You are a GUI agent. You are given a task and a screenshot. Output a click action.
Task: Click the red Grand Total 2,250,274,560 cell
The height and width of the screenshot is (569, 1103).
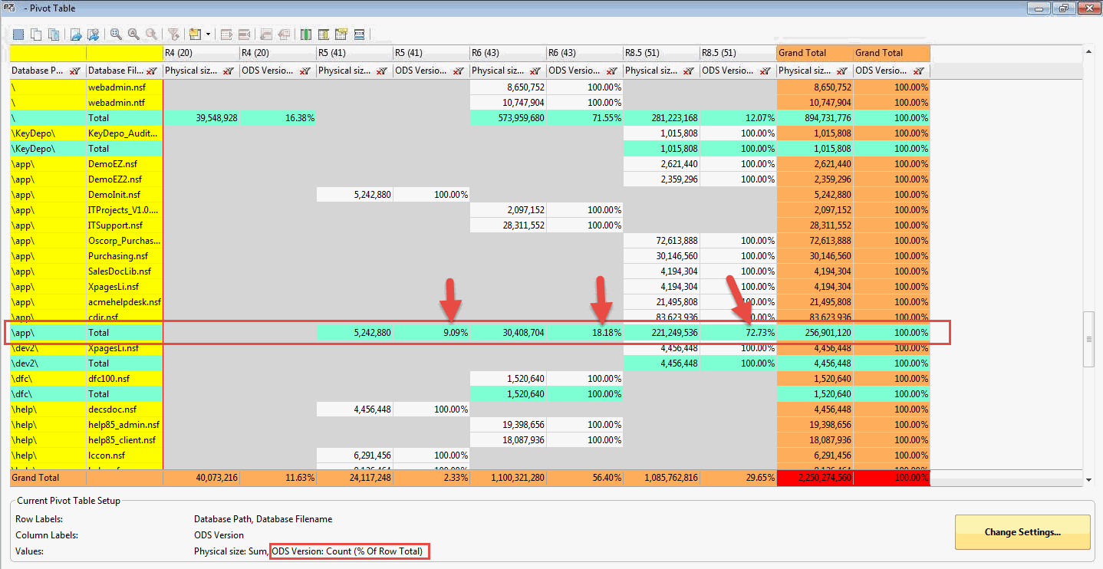coord(815,478)
